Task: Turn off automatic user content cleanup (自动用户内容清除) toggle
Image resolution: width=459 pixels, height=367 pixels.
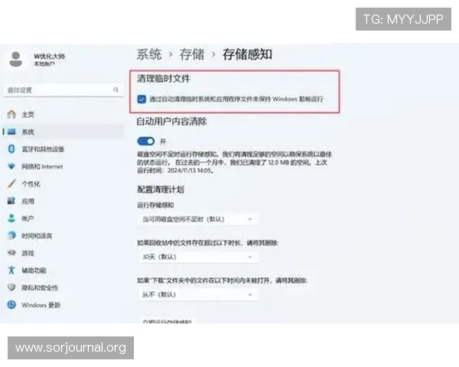Action: [146, 141]
